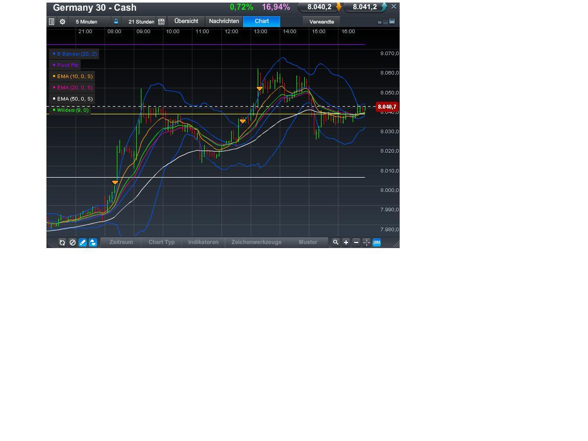Screen dimensions: 588x441
Task: Open the 5 Minuten interval dropdown
Action: [90, 22]
